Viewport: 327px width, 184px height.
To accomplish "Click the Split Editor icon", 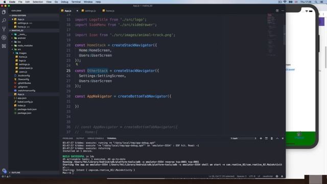I will (277, 11).
